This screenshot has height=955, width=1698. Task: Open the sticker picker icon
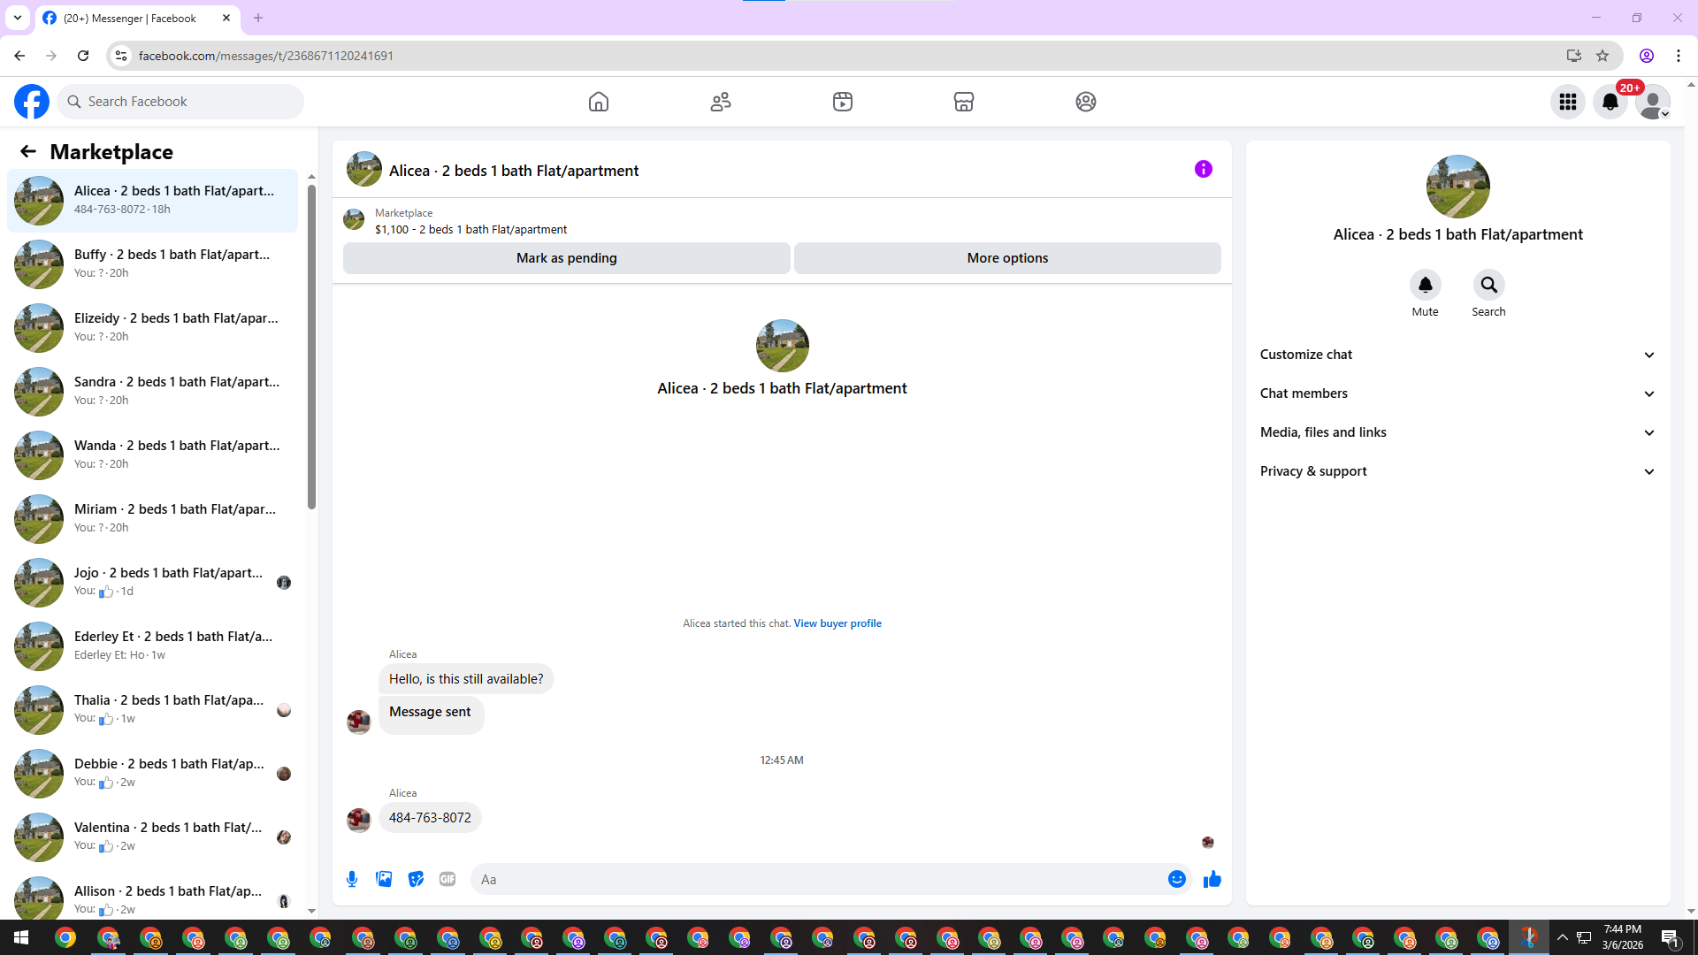[x=416, y=879]
